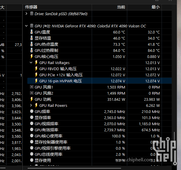
Task: Click the GPU RTX 4090 chip icon
Action: [x=32, y=26]
